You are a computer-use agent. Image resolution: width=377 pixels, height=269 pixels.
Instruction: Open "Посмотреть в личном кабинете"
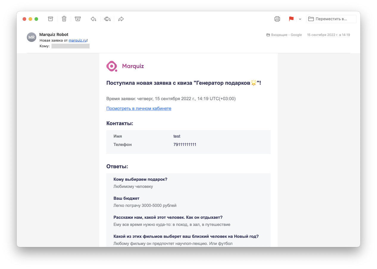click(139, 108)
